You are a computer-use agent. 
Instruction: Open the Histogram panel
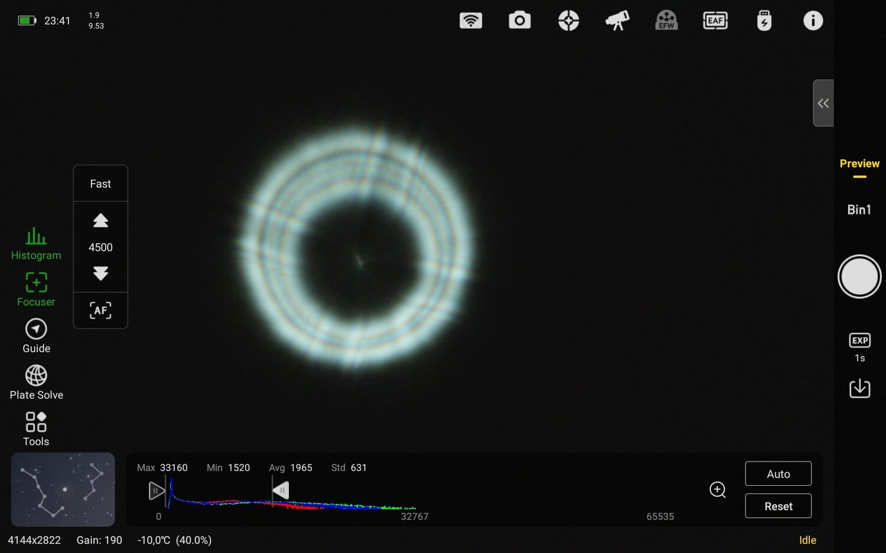(x=36, y=243)
